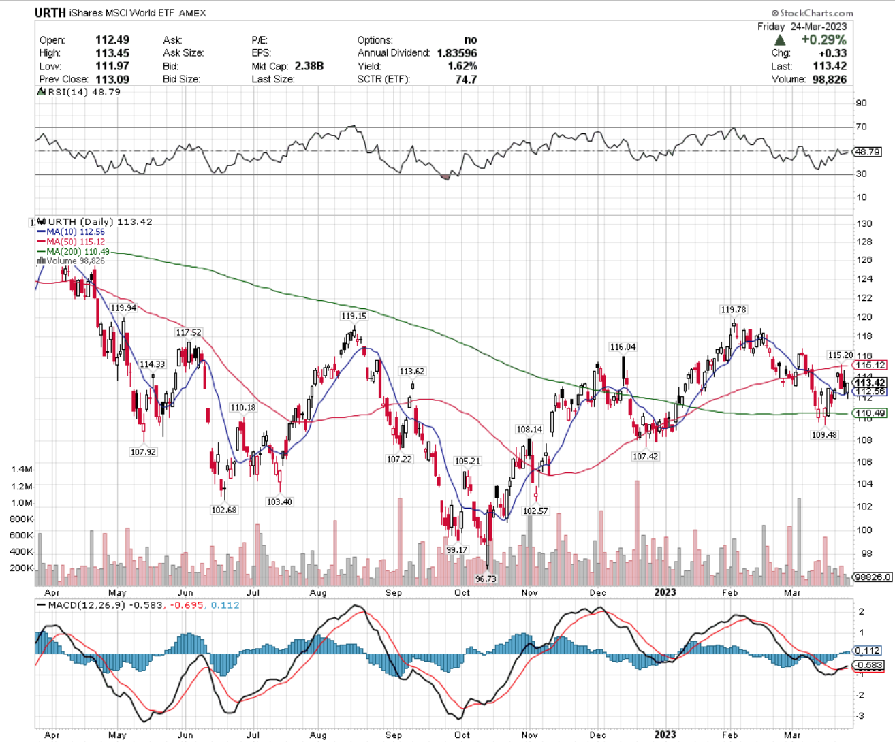Click the Annual Dividend value 1.83596
Viewport: 895px width, 742px height.
[x=457, y=52]
